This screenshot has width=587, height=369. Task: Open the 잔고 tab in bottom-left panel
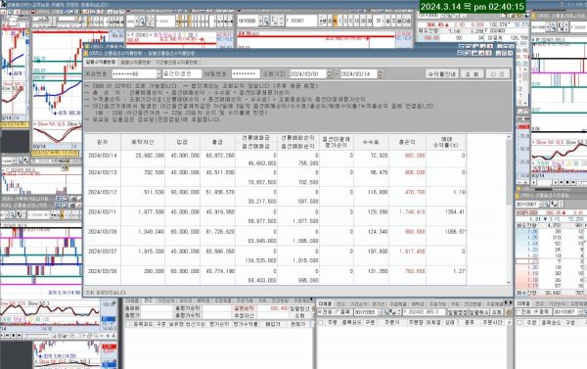(x=149, y=300)
